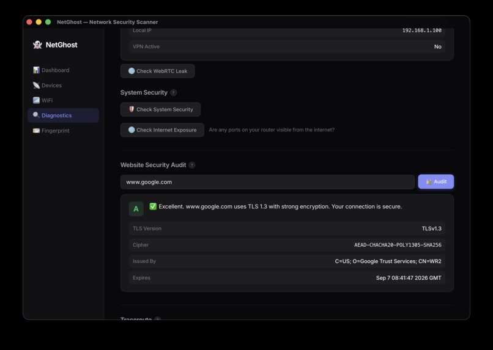Select the Diagnostics section
The height and width of the screenshot is (350, 493).
tap(63, 115)
